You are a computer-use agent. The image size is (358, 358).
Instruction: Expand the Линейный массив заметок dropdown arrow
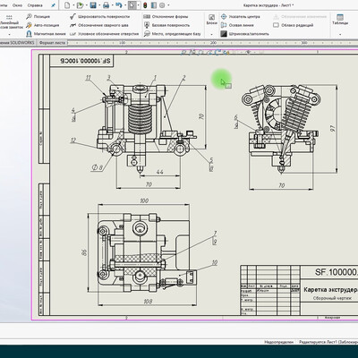(9, 35)
